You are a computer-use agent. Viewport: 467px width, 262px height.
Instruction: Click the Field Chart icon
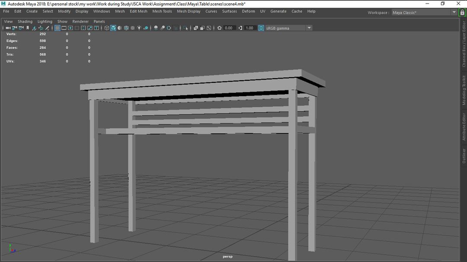(x=83, y=28)
